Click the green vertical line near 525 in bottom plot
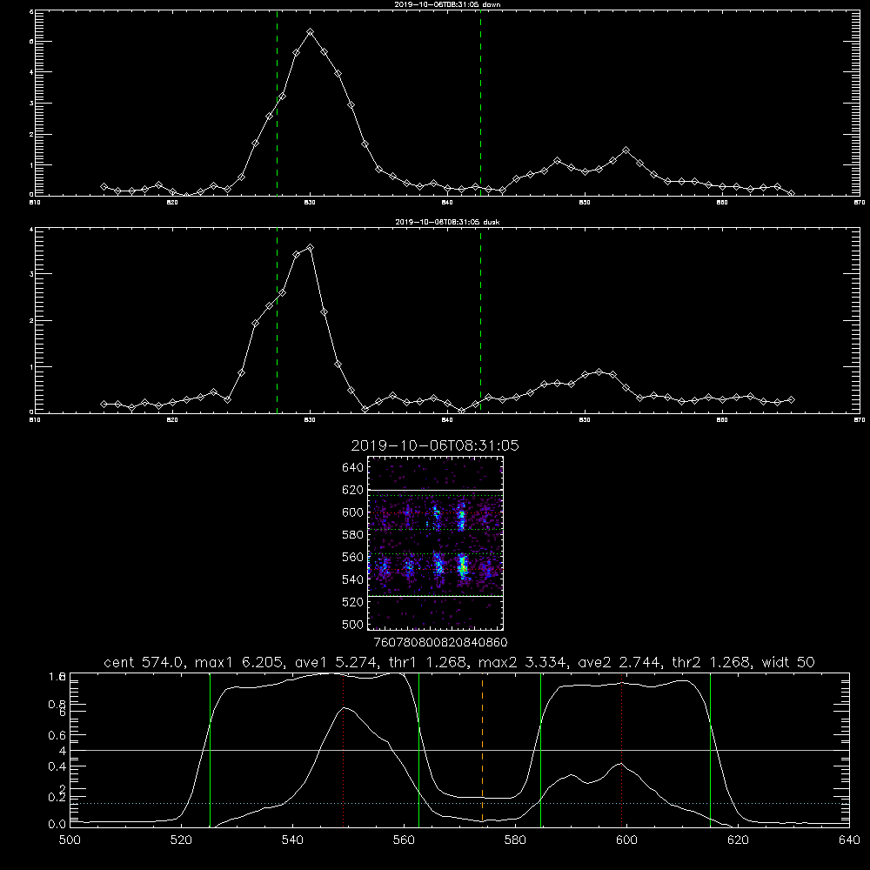Viewport: 870px width, 870px height. [x=210, y=749]
